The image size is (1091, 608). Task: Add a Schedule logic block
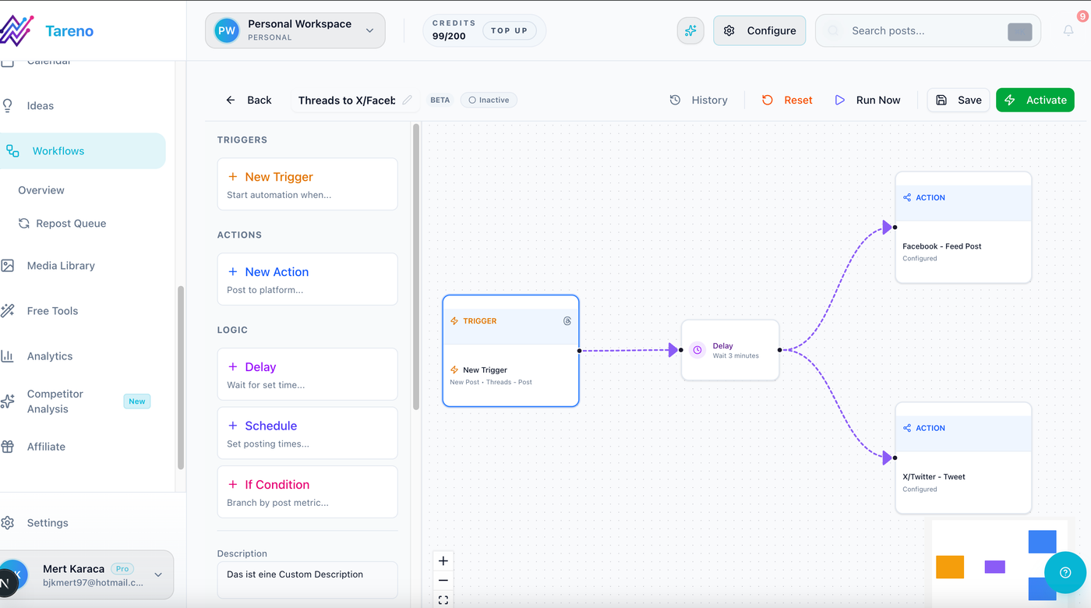[307, 433]
